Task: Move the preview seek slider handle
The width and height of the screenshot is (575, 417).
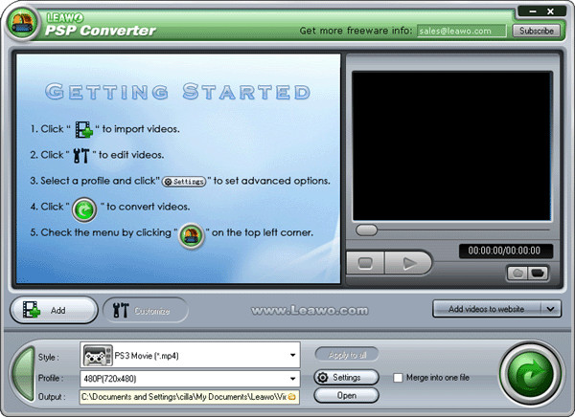Action: pyautogui.click(x=366, y=230)
